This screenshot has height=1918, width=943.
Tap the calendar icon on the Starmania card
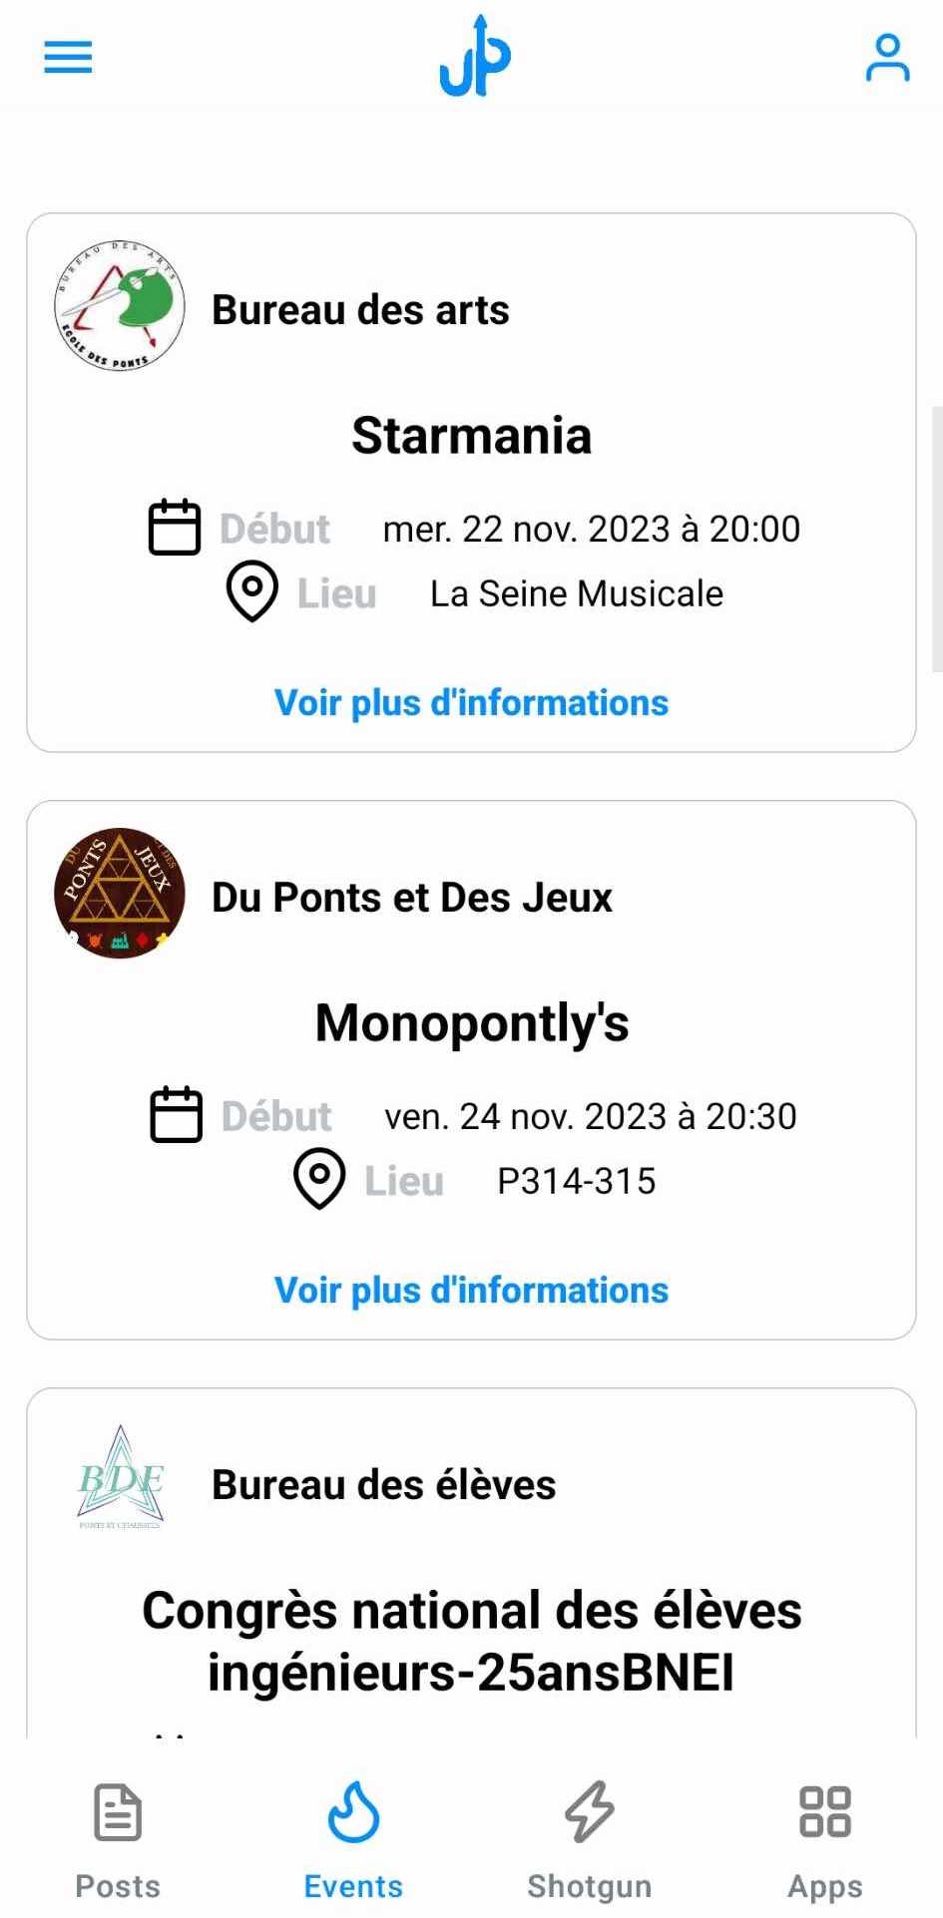pyautogui.click(x=175, y=527)
